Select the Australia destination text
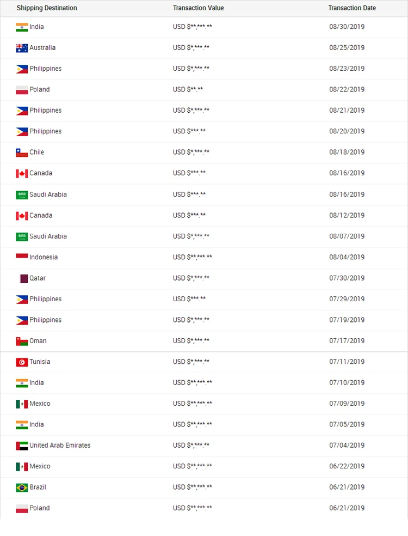Image resolution: width=408 pixels, height=536 pixels. 42,48
